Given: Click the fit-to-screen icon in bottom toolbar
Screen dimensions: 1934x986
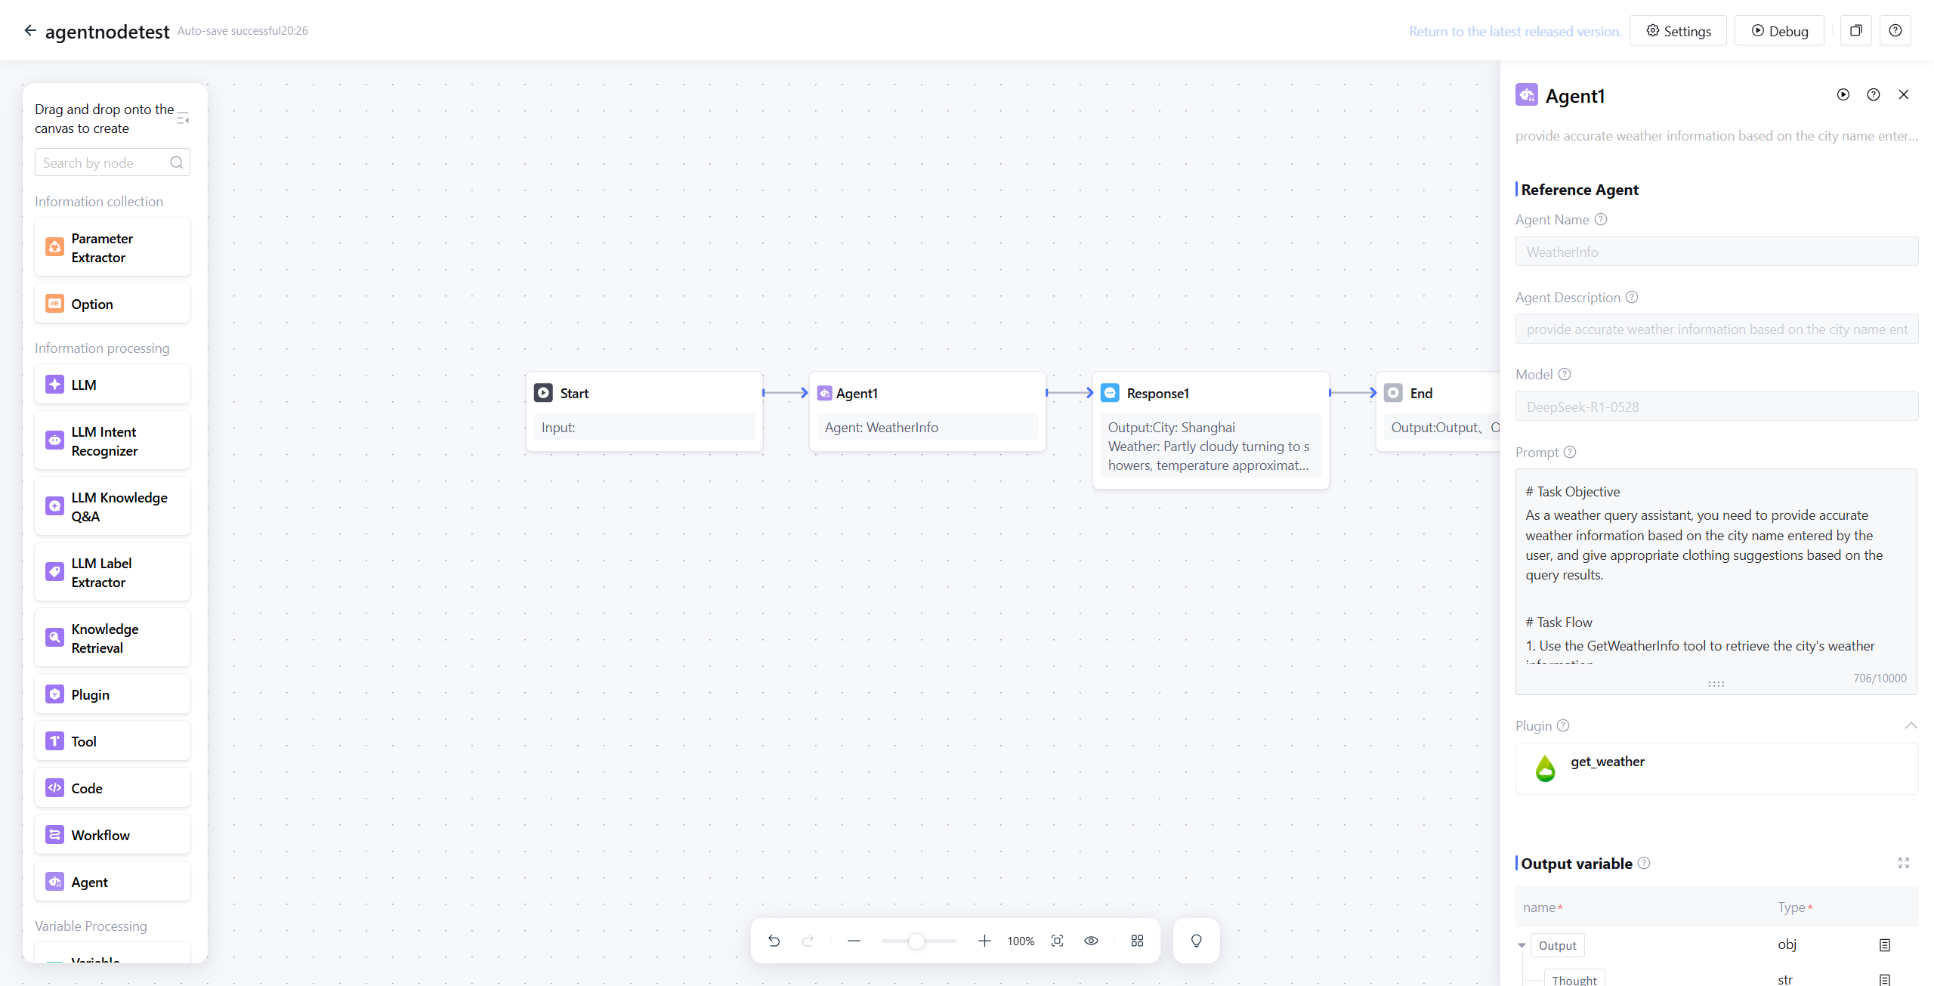Looking at the screenshot, I should [1057, 941].
